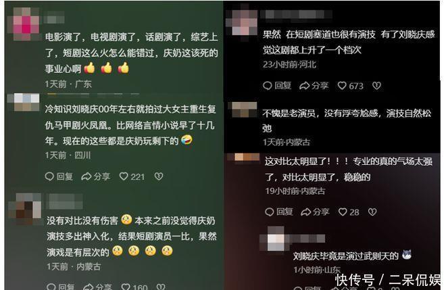Open avatar of the 武则天 reply commenter
The width and height of the screenshot is (446, 290).
(276, 239)
